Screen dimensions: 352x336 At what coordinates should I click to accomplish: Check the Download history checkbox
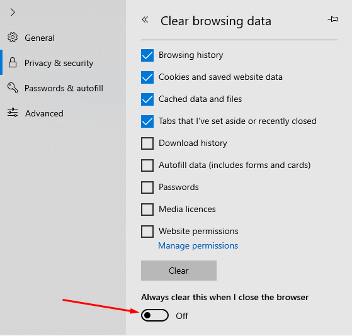point(147,143)
